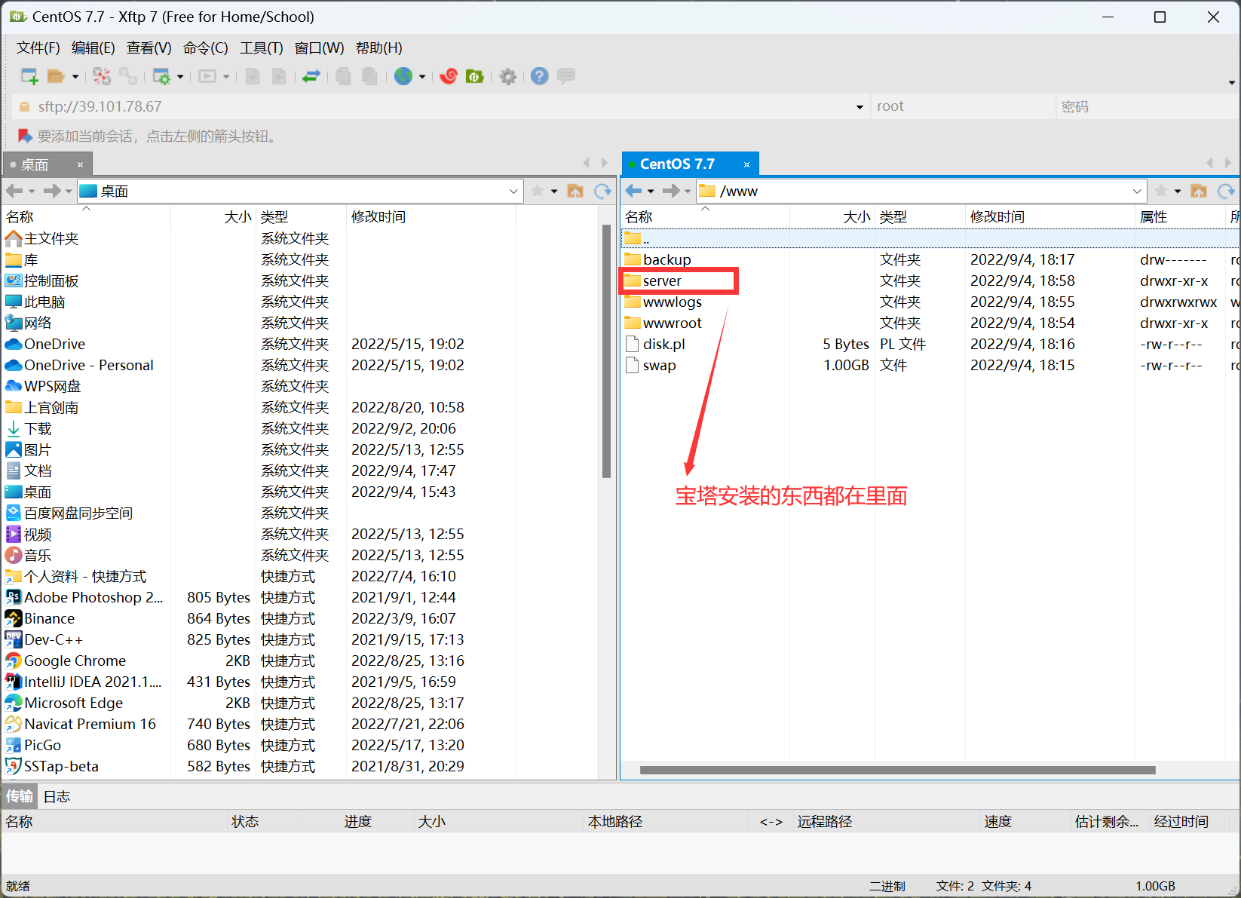Open the local bookmark star dropdown arrow
The image size is (1241, 898).
click(x=554, y=192)
